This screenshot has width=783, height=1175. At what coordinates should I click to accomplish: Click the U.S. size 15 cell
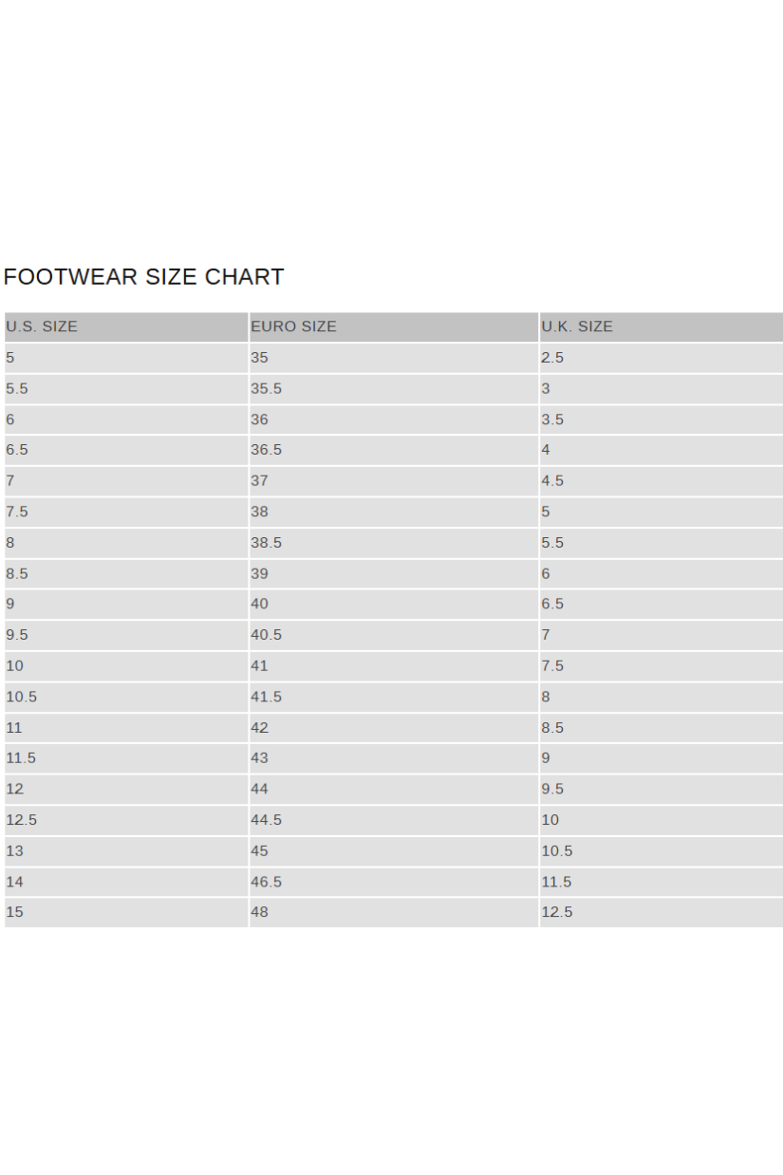(x=14, y=913)
